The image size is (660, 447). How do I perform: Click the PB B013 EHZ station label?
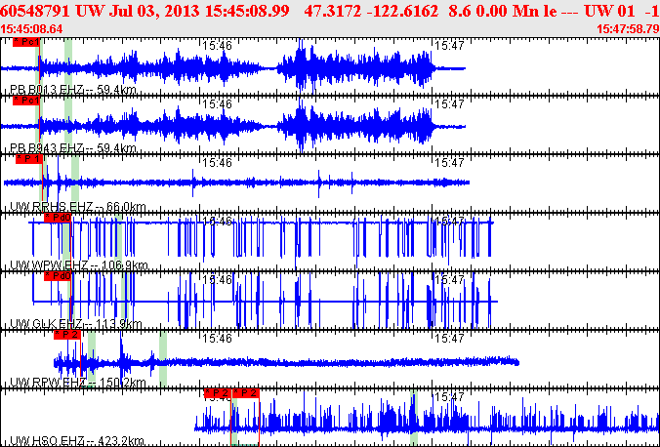[72, 90]
